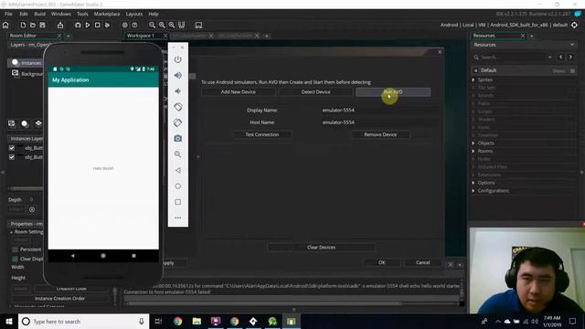Viewport: 585px width, 329px height.
Task: Start the debugger bug icon
Action: (x=78, y=25)
